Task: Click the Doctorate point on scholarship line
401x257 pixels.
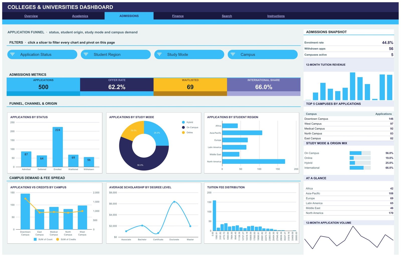Action: pos(174,202)
